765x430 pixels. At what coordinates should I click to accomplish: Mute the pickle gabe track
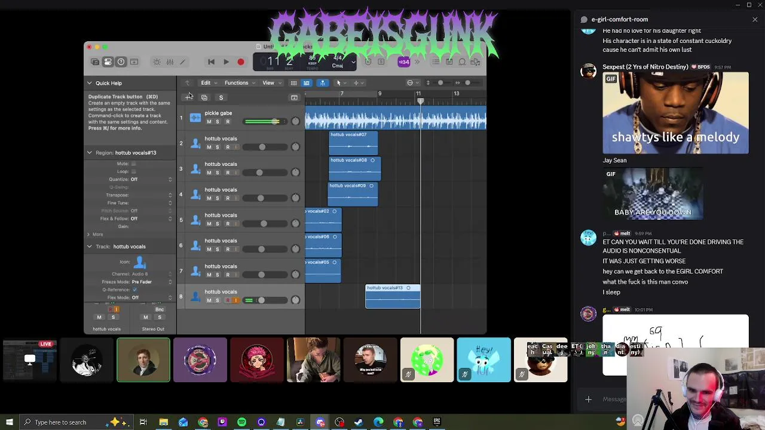[209, 122]
